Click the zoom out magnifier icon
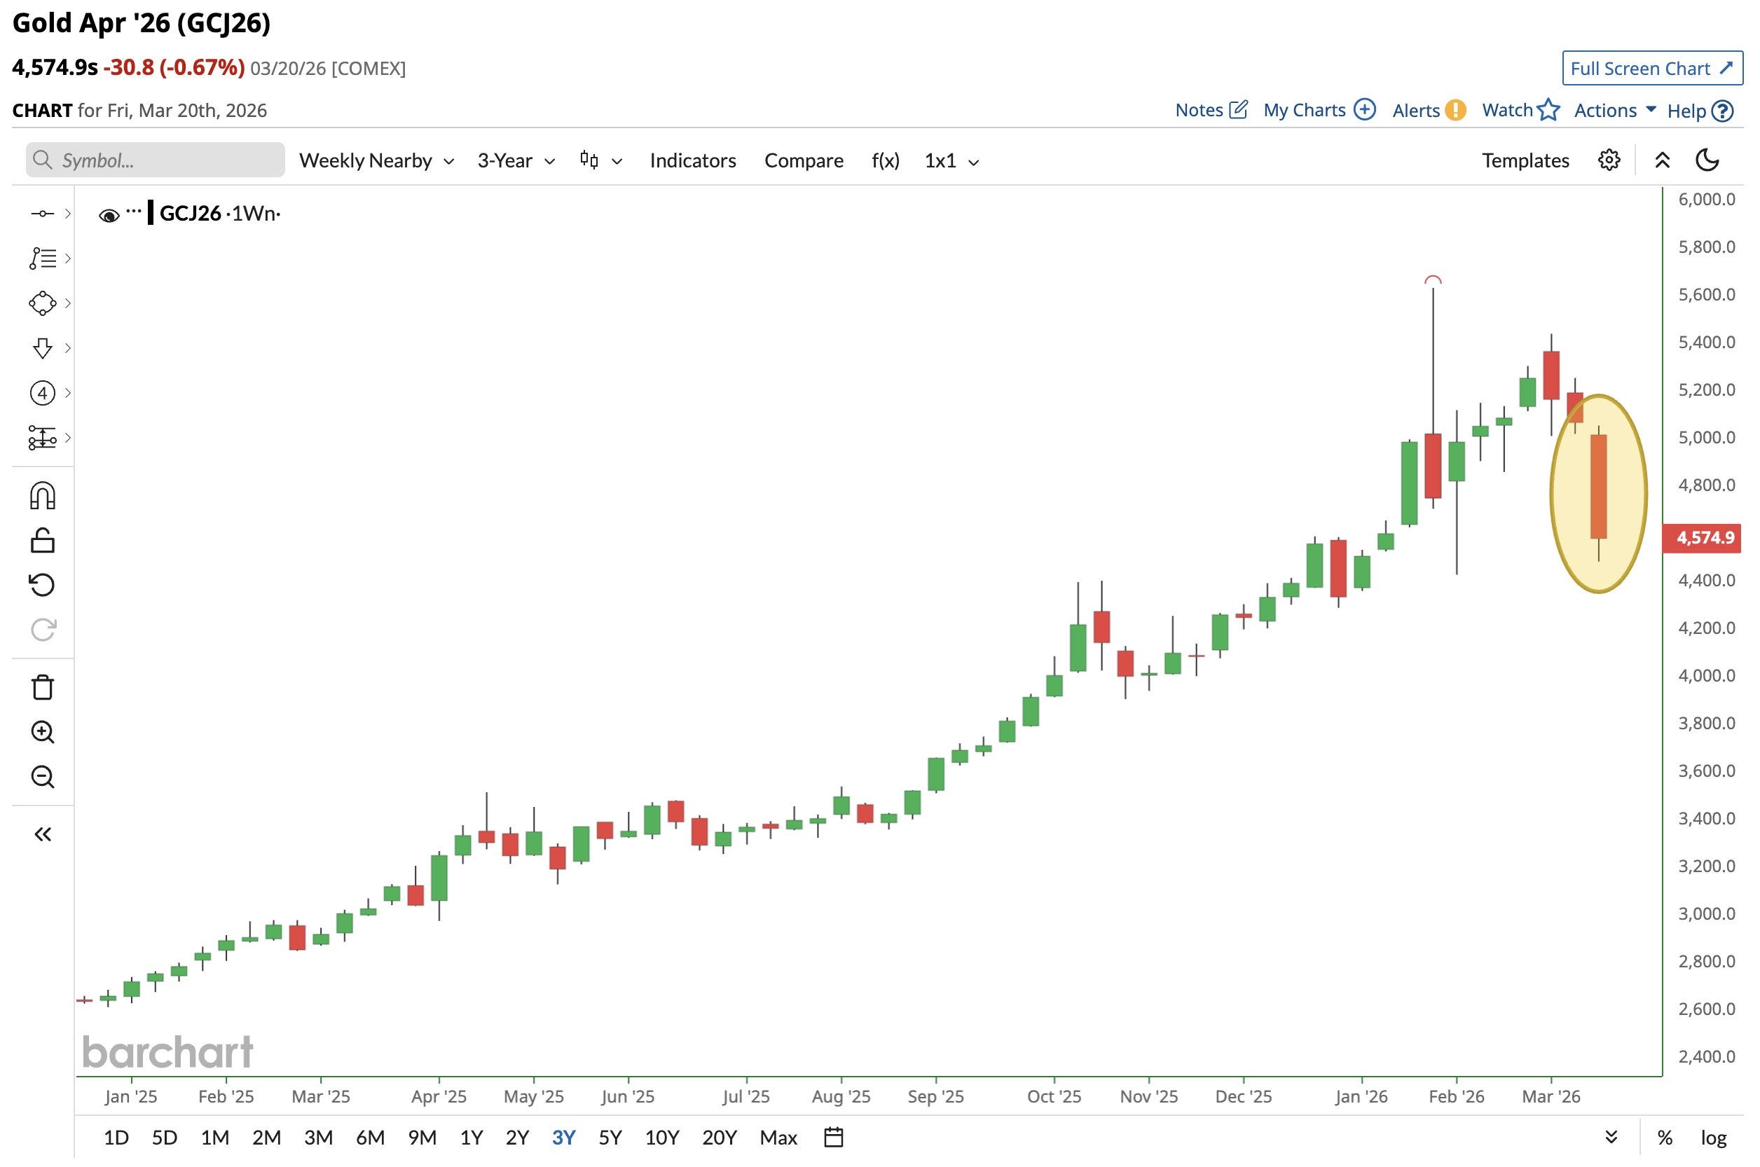Screen dimensions: 1760x1167 point(43,777)
